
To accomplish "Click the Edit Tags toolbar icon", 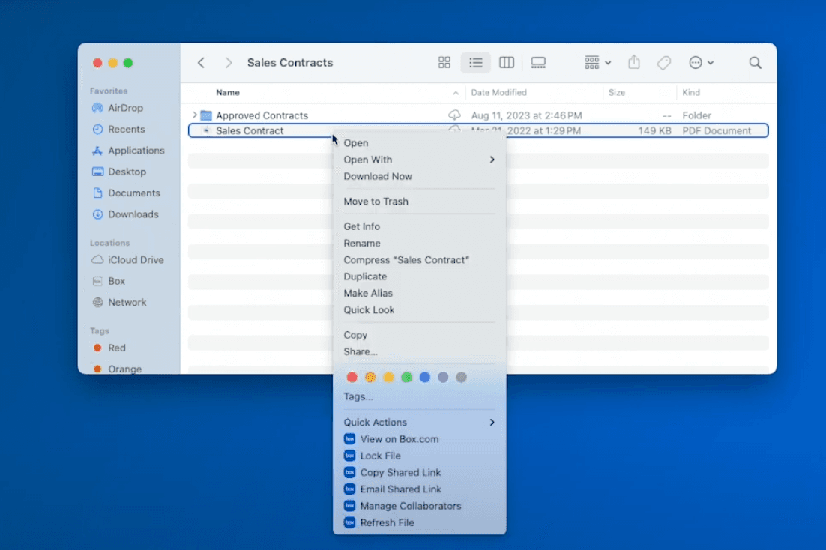I will [x=664, y=63].
